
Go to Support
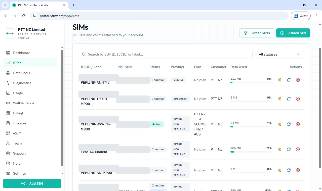click(x=30, y=153)
